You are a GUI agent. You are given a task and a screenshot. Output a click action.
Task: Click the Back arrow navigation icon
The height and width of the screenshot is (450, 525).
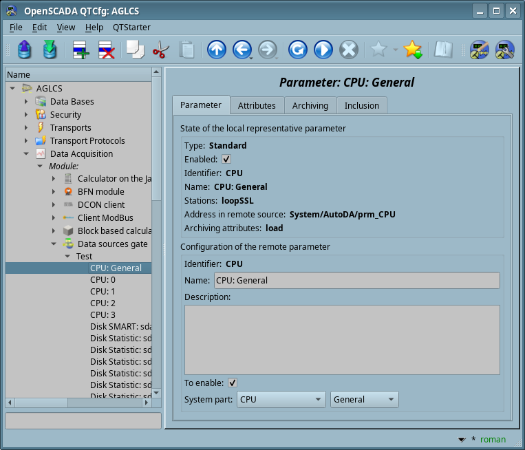point(242,50)
